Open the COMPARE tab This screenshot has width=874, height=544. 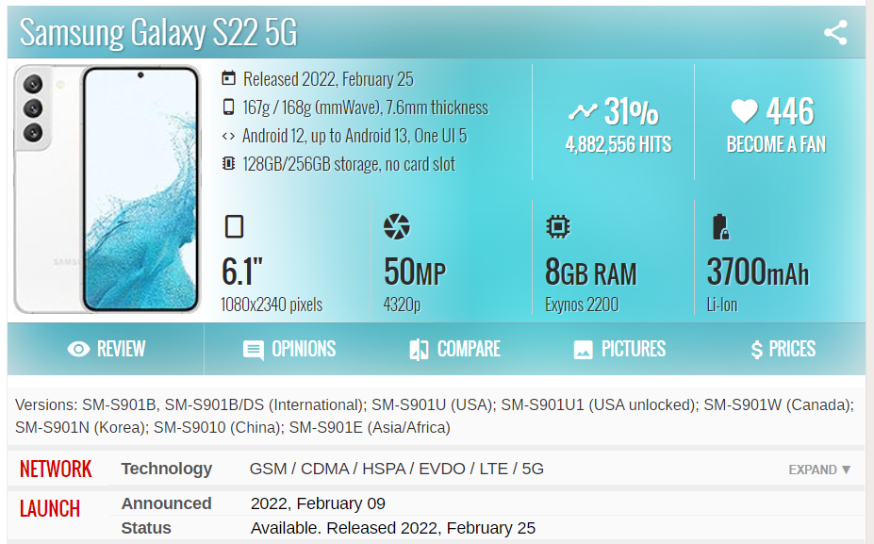click(454, 350)
